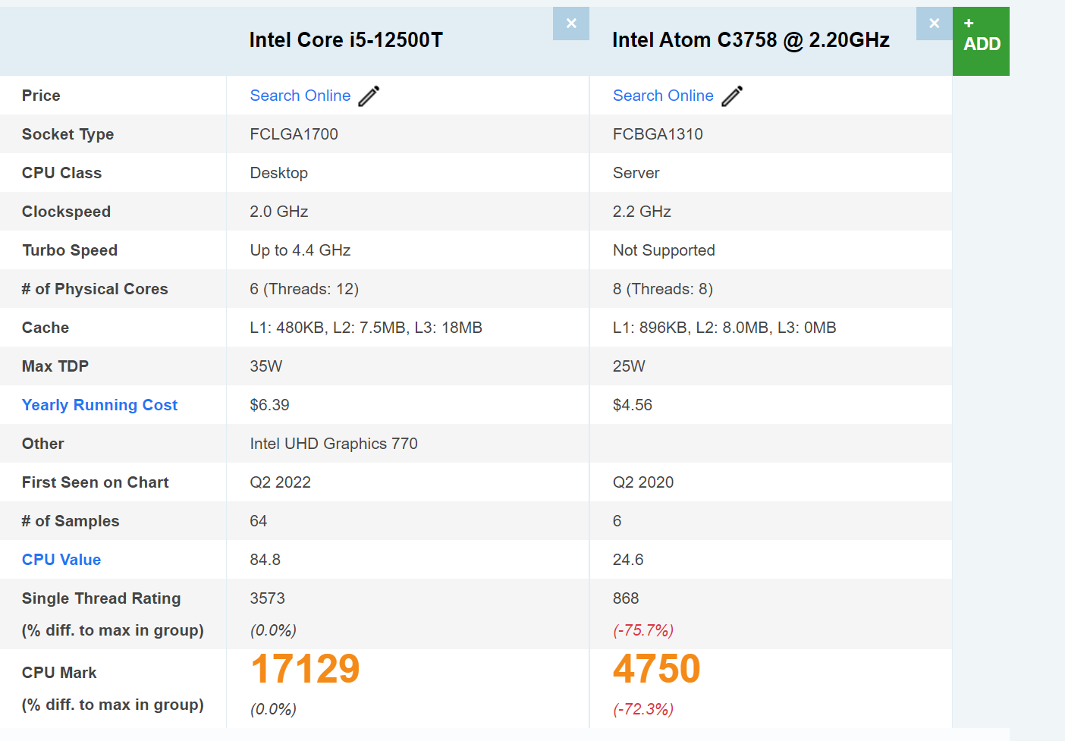Click the Turbo Speed row label
The width and height of the screenshot is (1065, 741).
tap(70, 250)
